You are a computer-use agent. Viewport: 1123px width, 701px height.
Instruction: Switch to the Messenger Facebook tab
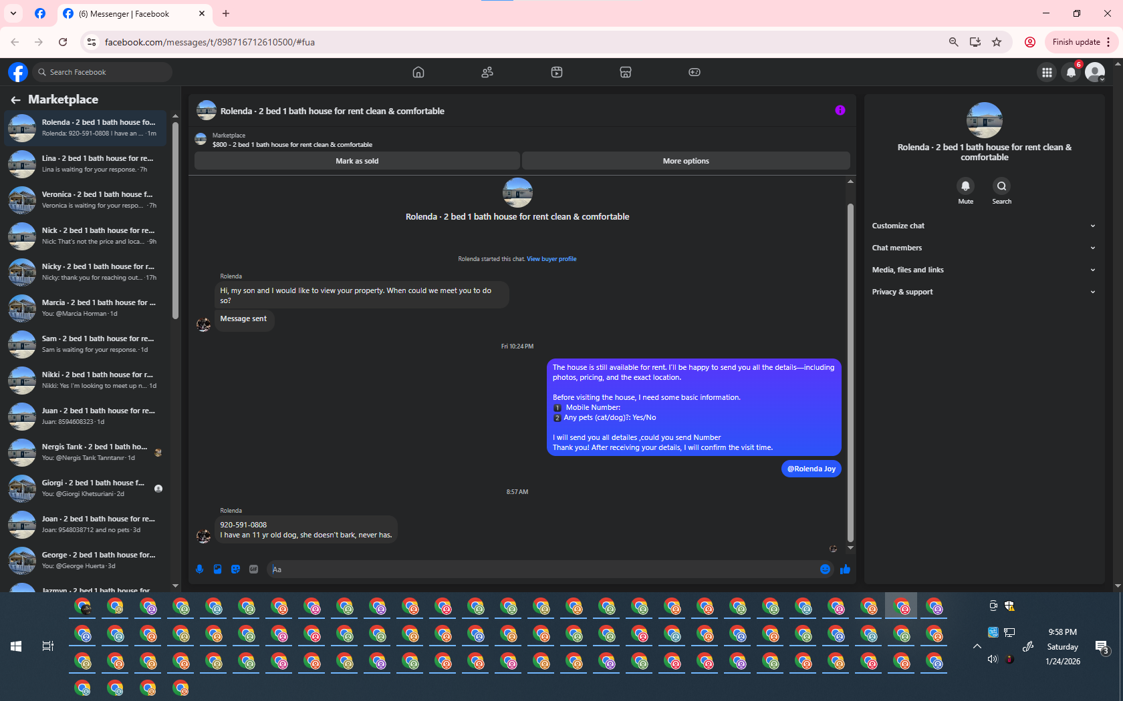point(134,13)
